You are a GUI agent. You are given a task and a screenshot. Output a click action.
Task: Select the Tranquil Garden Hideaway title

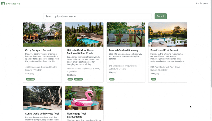coord(123,50)
